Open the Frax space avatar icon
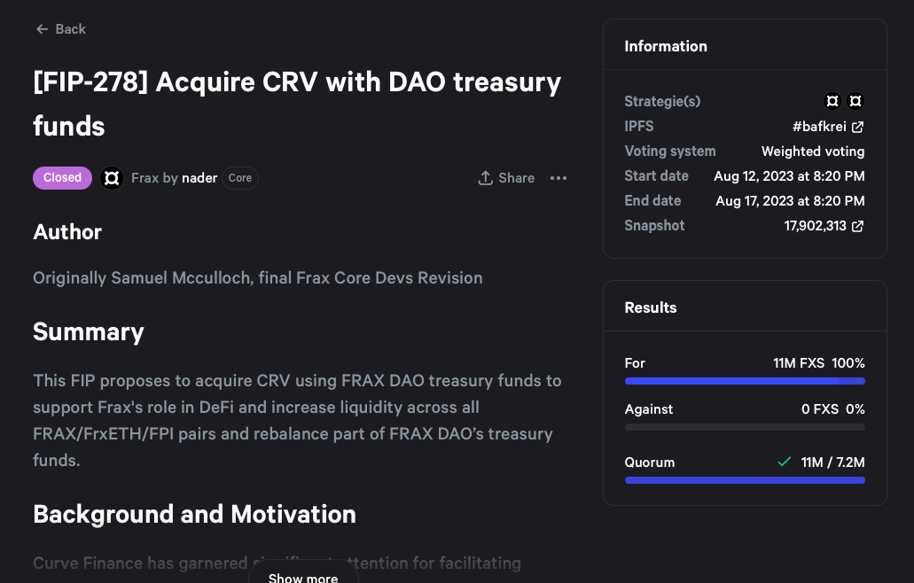The image size is (914, 583). 112,178
